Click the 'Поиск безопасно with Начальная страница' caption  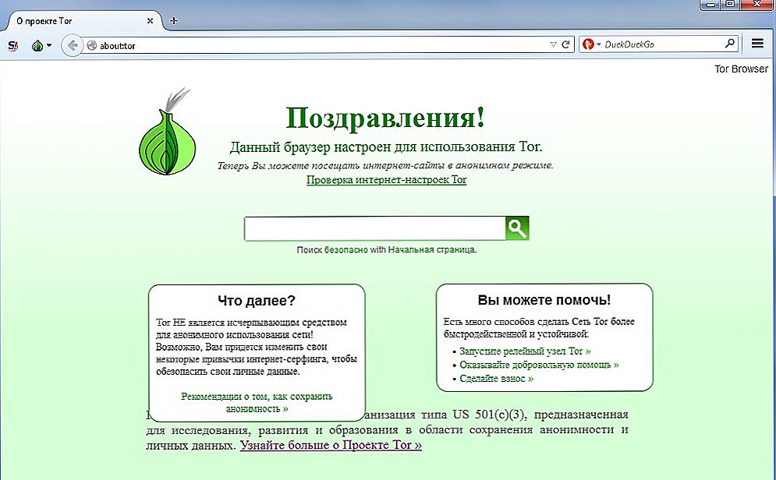coord(387,249)
